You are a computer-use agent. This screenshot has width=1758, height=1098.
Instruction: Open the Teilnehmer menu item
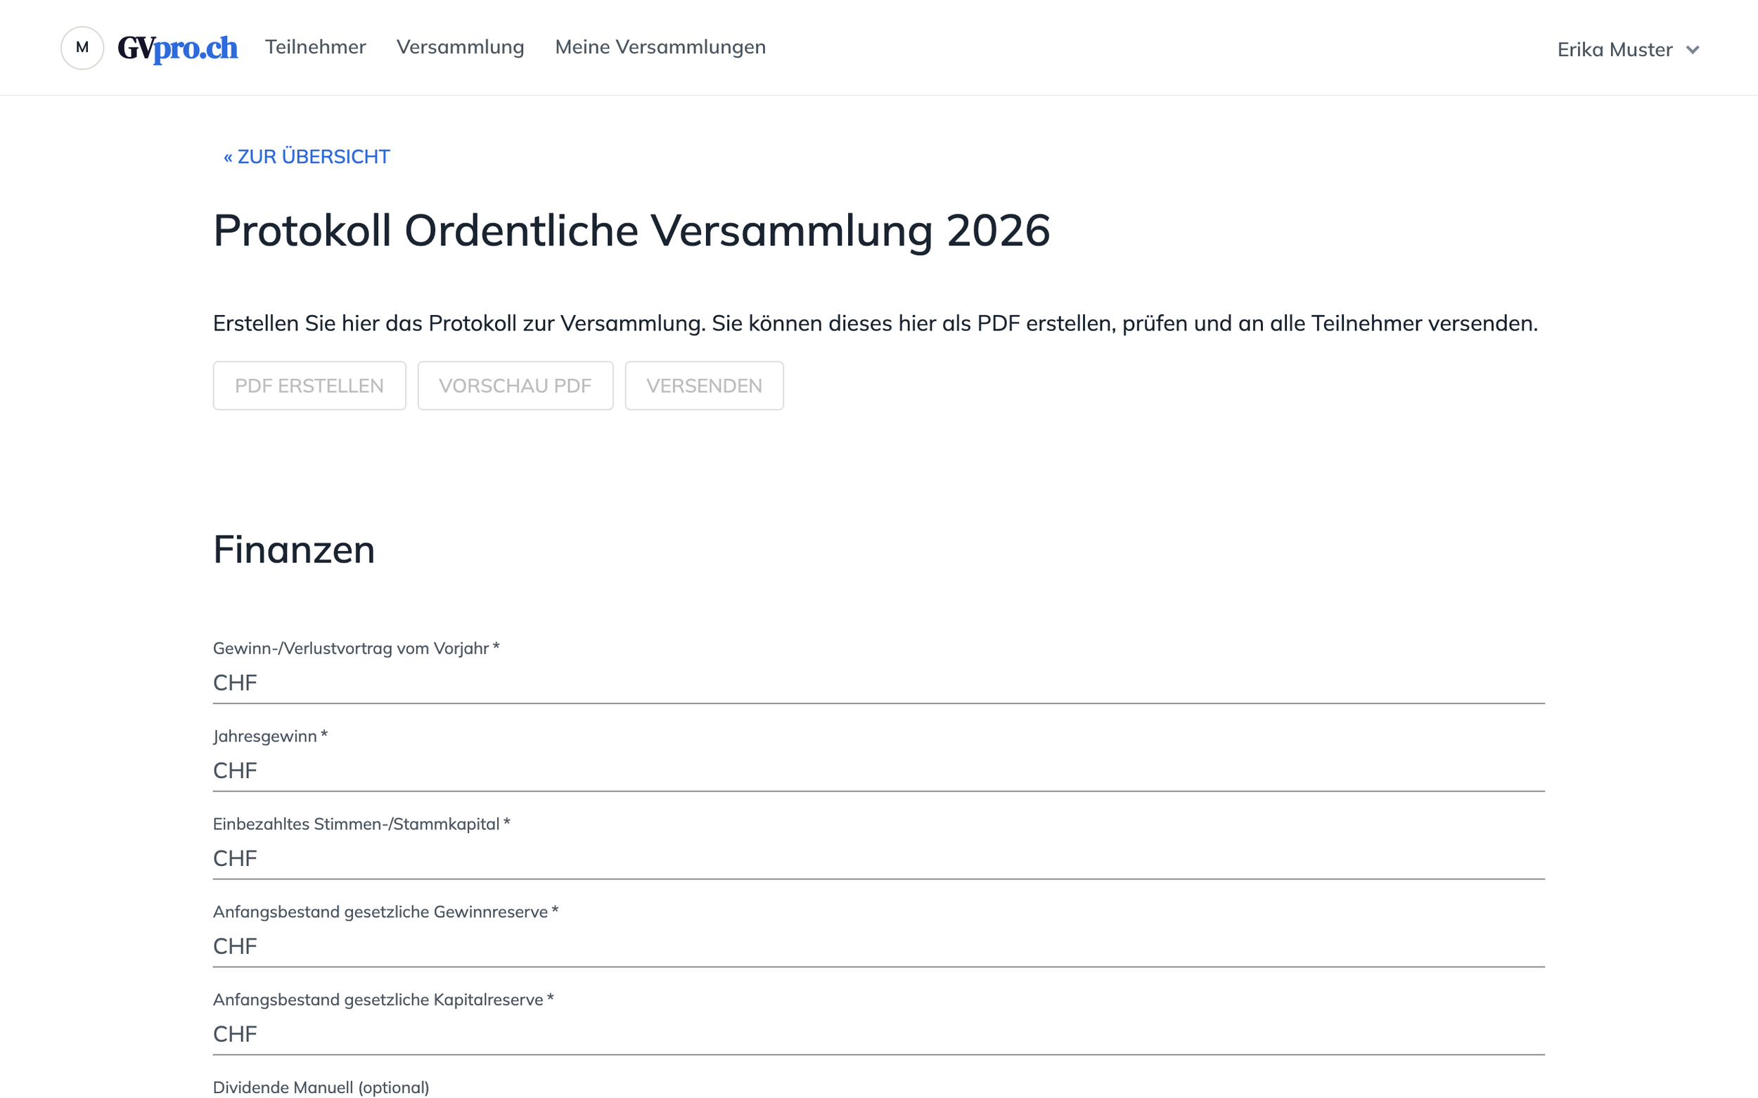315,47
